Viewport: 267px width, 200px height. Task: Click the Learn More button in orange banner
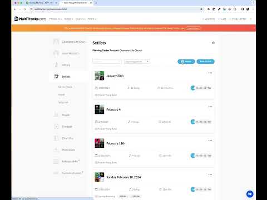tap(193, 28)
